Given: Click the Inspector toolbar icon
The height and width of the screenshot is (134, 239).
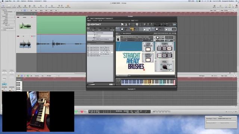Looking at the screenshot, I should (3, 6).
